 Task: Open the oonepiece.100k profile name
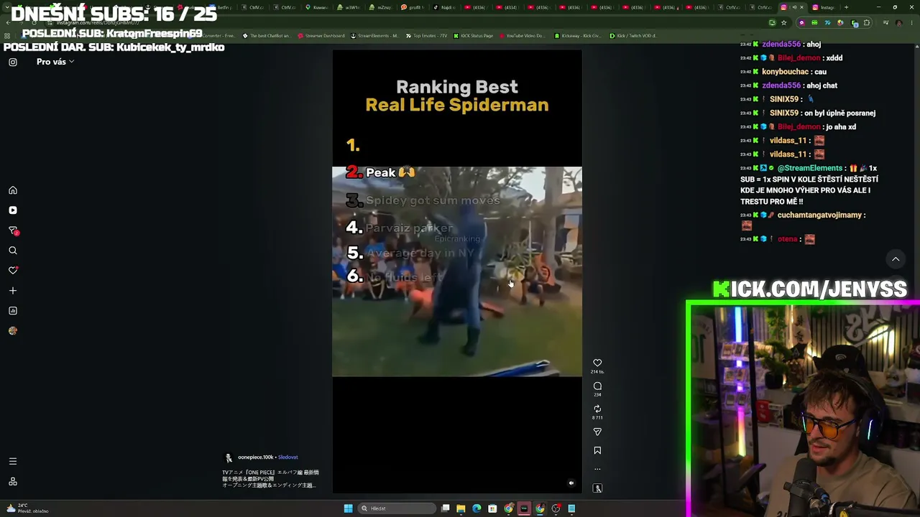point(255,457)
